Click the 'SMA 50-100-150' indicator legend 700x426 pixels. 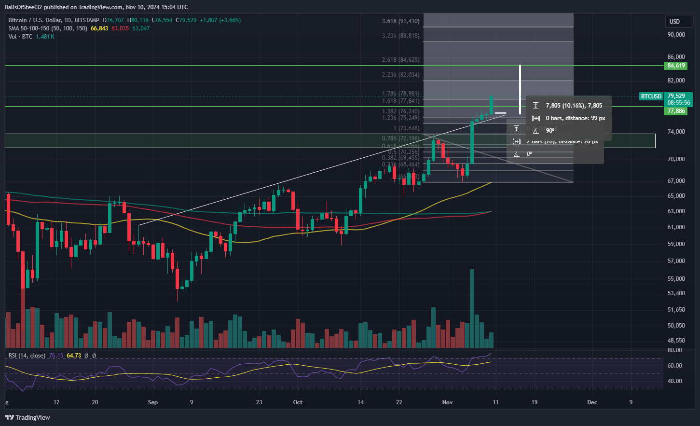coord(48,28)
